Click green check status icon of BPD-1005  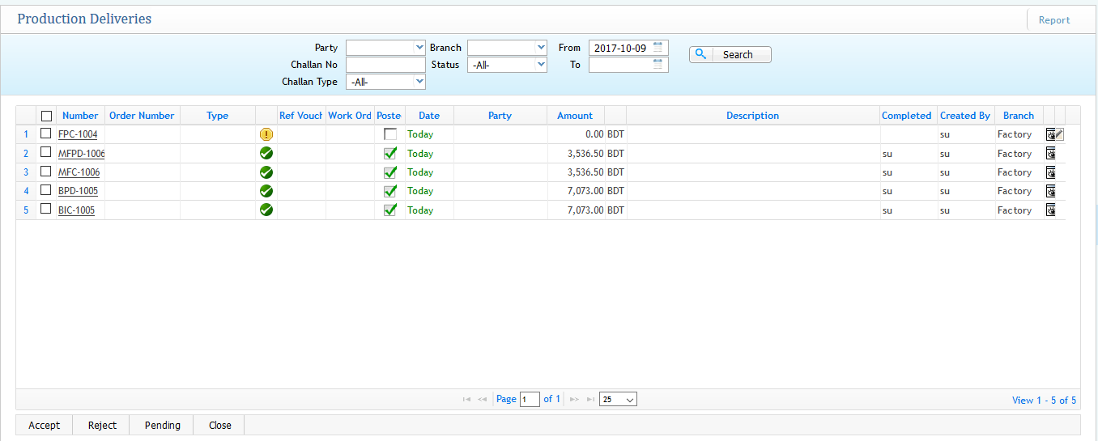pyautogui.click(x=266, y=191)
